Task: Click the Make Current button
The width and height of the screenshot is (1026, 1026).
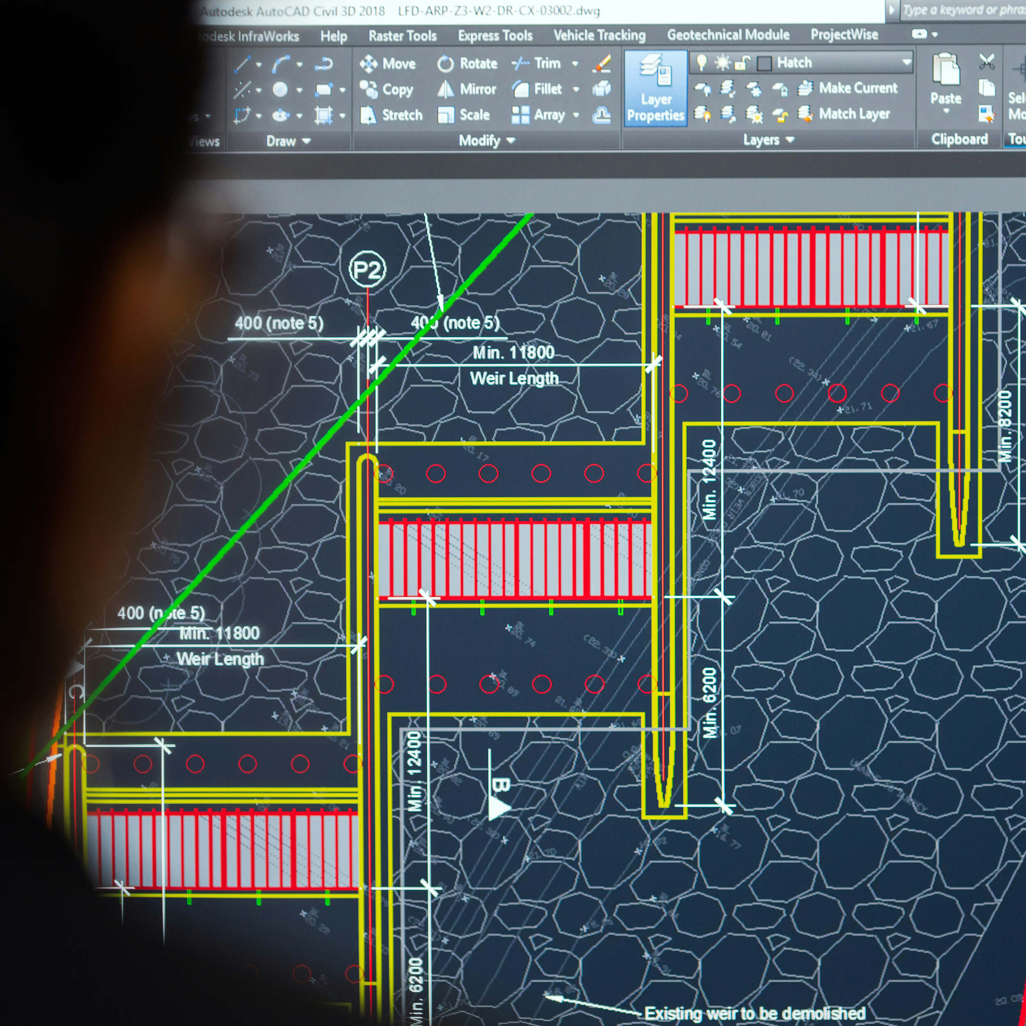Action: pos(847,88)
